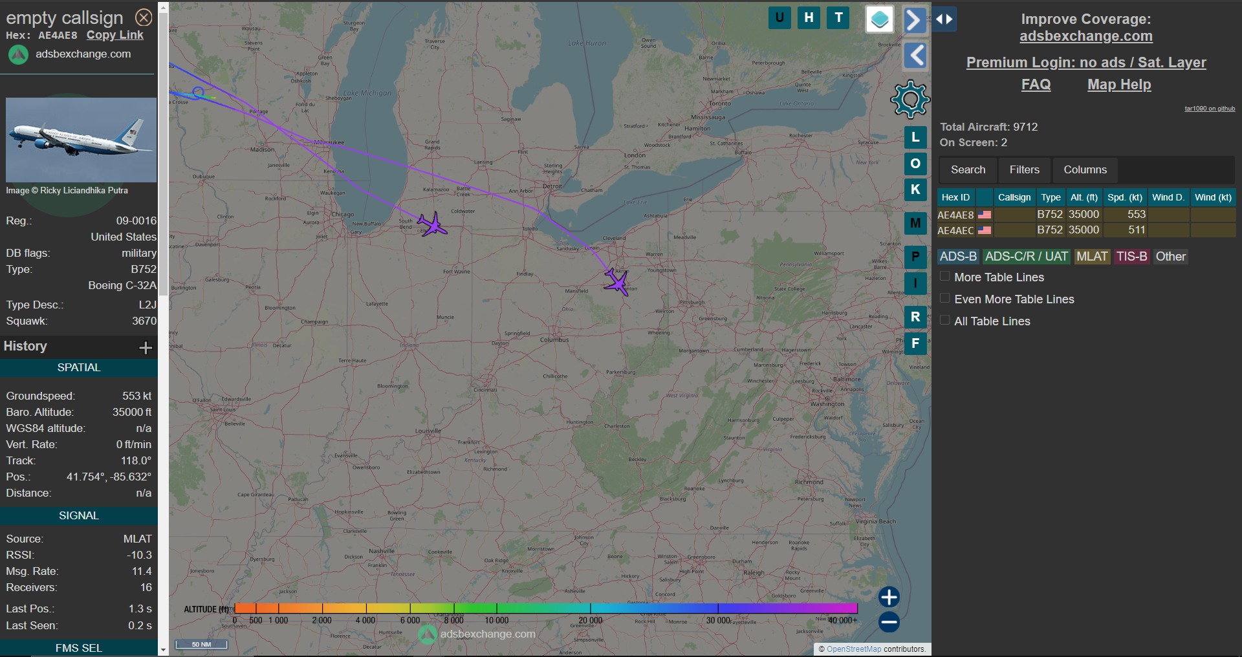Click the altitude color legend bar
This screenshot has height=657, width=1242.
tap(545, 608)
